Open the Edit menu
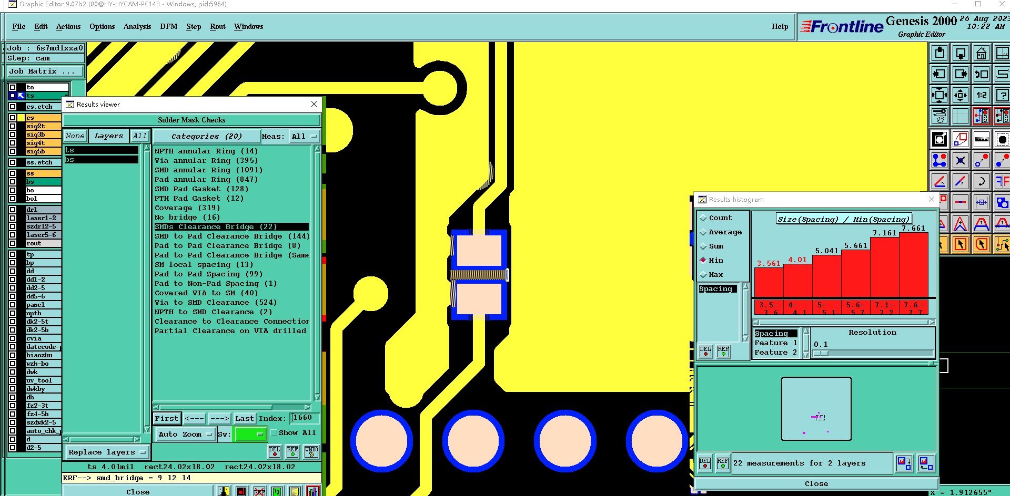 tap(41, 27)
